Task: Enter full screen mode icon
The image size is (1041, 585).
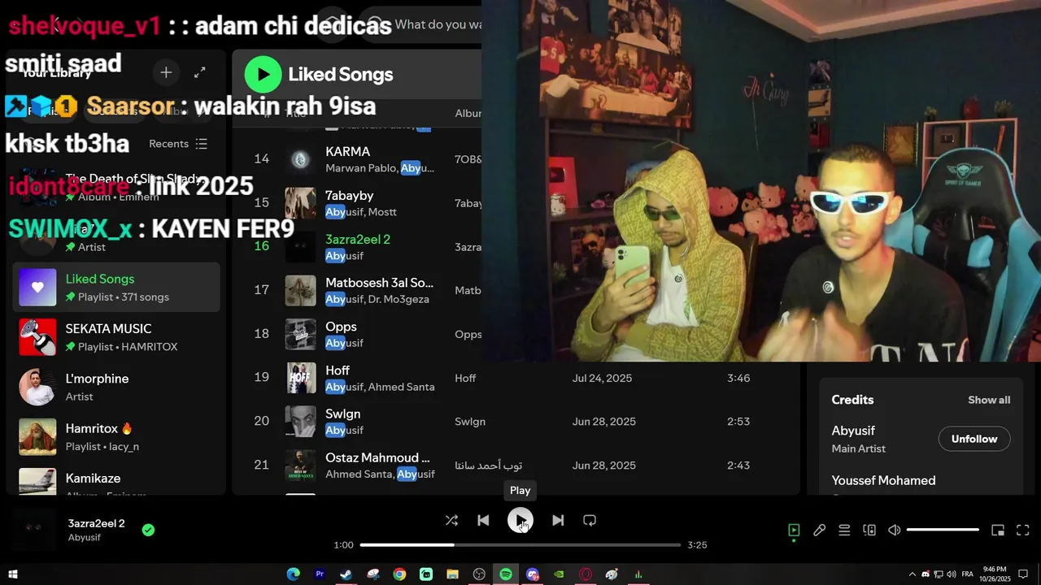Action: tap(1023, 530)
